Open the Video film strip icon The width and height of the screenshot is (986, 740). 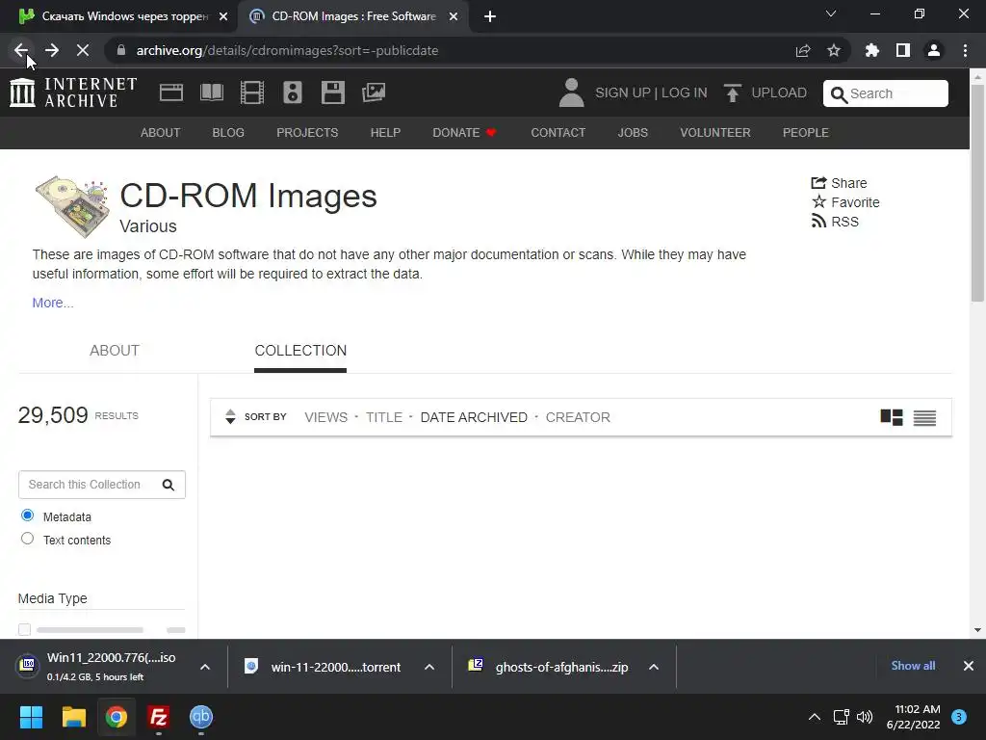pyautogui.click(x=252, y=92)
